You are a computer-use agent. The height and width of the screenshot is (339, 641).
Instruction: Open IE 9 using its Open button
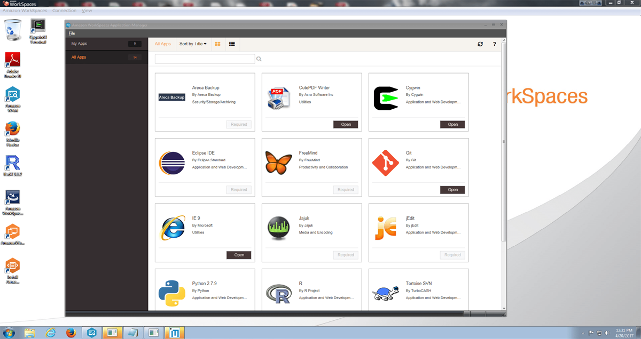click(x=239, y=255)
